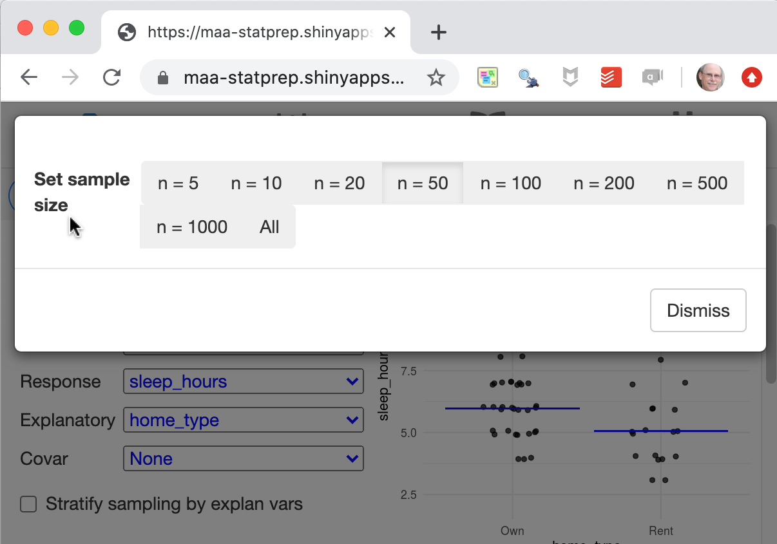The height and width of the screenshot is (544, 777).
Task: Click the browser back arrow
Action: coord(29,78)
